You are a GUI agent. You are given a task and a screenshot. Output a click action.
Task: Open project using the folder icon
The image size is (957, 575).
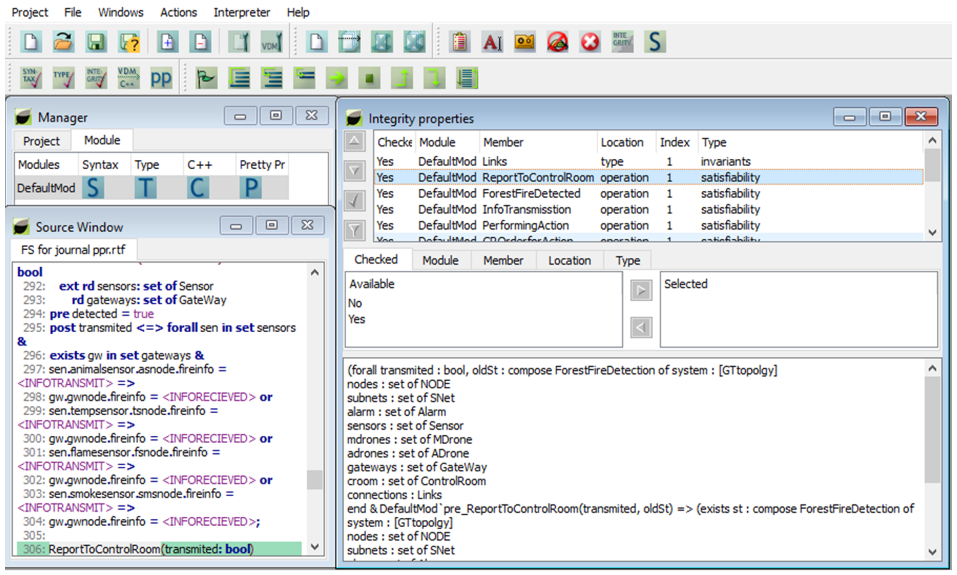[x=63, y=42]
